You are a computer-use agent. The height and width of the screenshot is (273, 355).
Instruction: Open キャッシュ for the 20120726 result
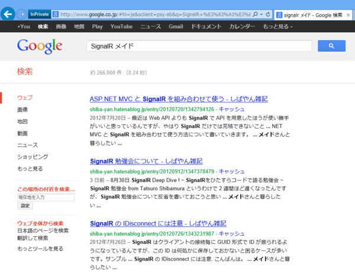(x=231, y=234)
